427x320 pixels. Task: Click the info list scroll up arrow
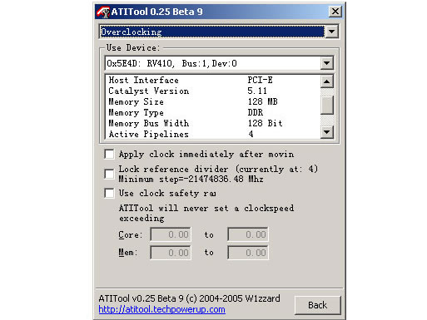point(326,81)
